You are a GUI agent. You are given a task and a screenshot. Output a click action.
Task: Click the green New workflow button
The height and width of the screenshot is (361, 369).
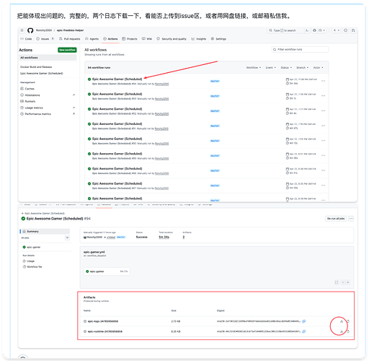tap(67, 50)
